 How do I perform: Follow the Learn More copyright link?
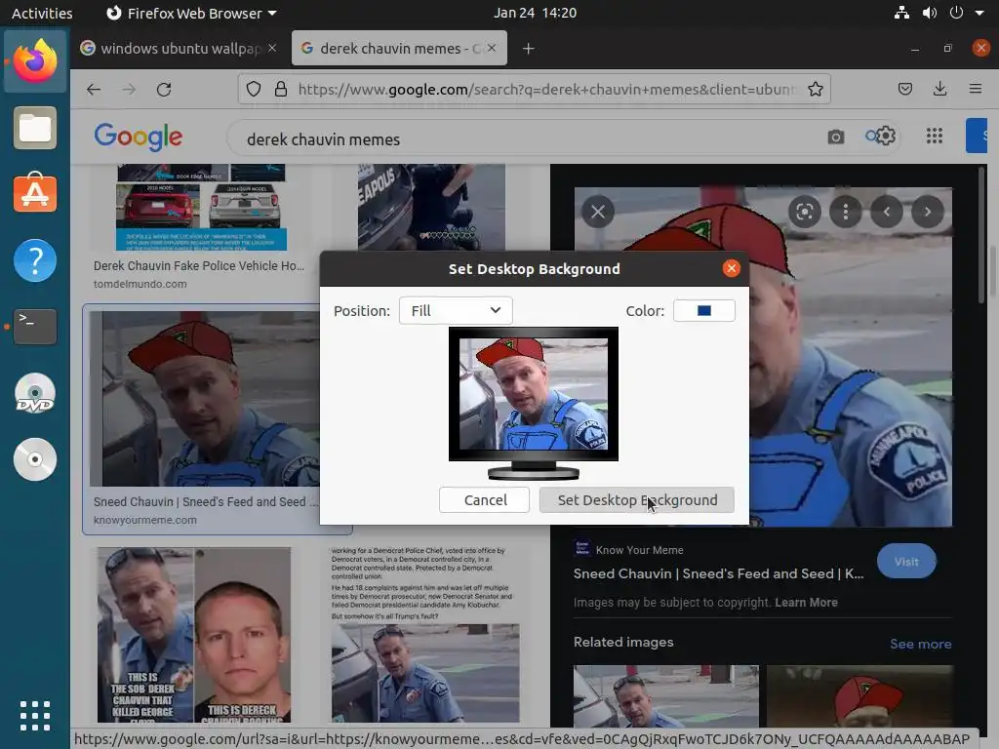[806, 603]
